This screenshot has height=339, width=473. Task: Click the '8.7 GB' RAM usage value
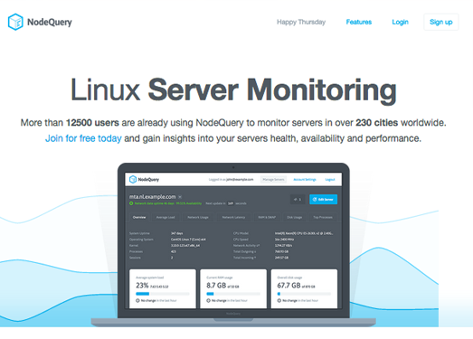coord(216,286)
